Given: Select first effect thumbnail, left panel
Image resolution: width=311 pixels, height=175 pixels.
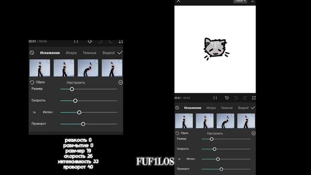Looking at the screenshot, I should click(40, 68).
